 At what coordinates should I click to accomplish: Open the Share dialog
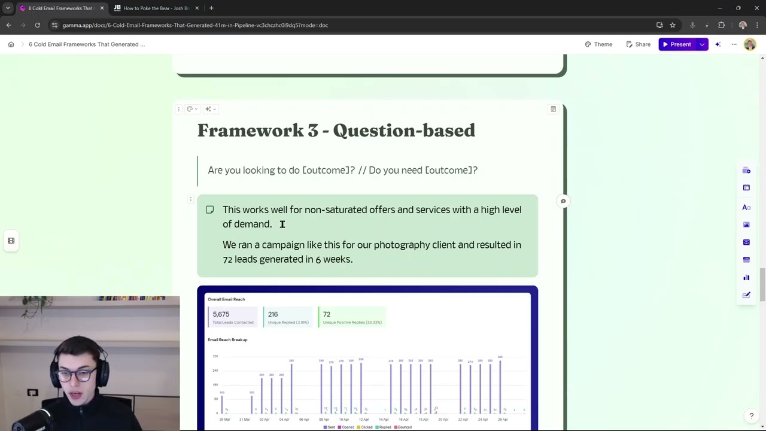639,44
